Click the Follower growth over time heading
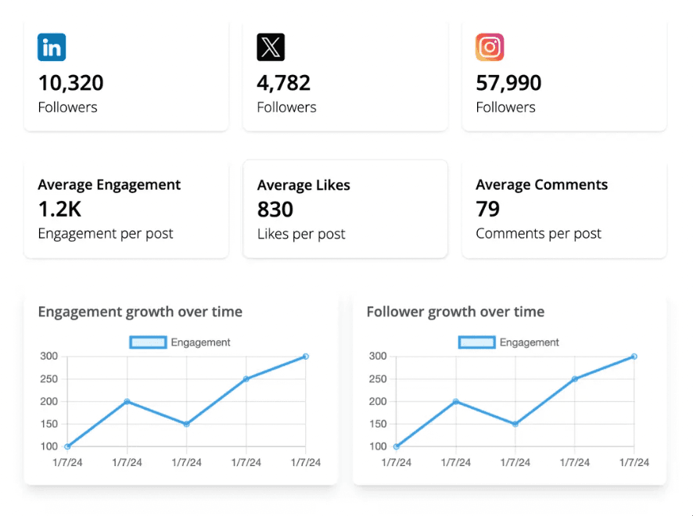This screenshot has width=693, height=516. coord(455,311)
